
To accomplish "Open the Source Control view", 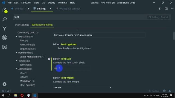I will point(4,28).
